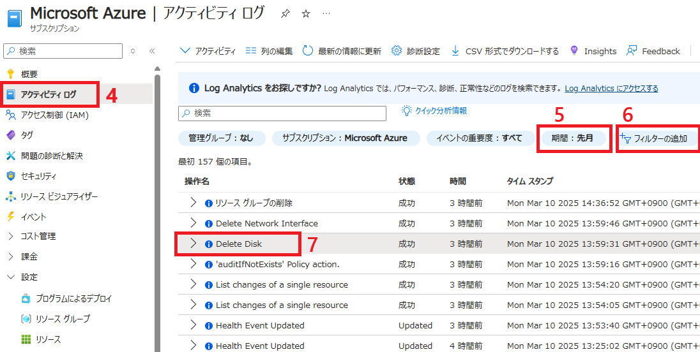Pin the Activity Log page
Screen dimensions: 700x352
coord(285,14)
